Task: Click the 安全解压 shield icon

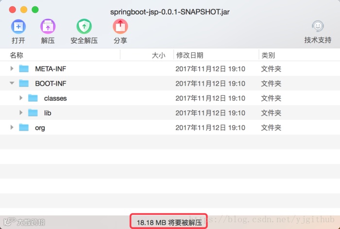Action: tap(84, 27)
